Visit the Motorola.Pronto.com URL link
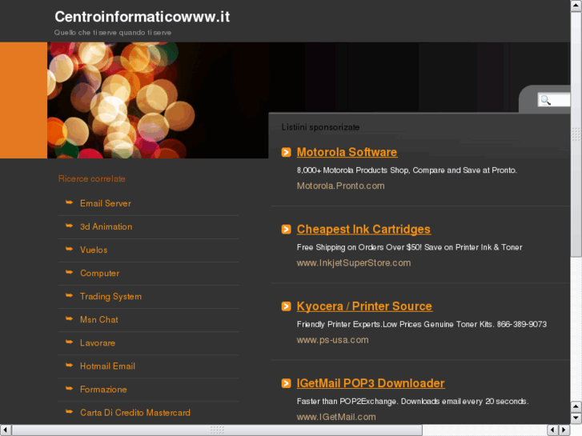Screen dimensions: 582x436 click(x=340, y=186)
